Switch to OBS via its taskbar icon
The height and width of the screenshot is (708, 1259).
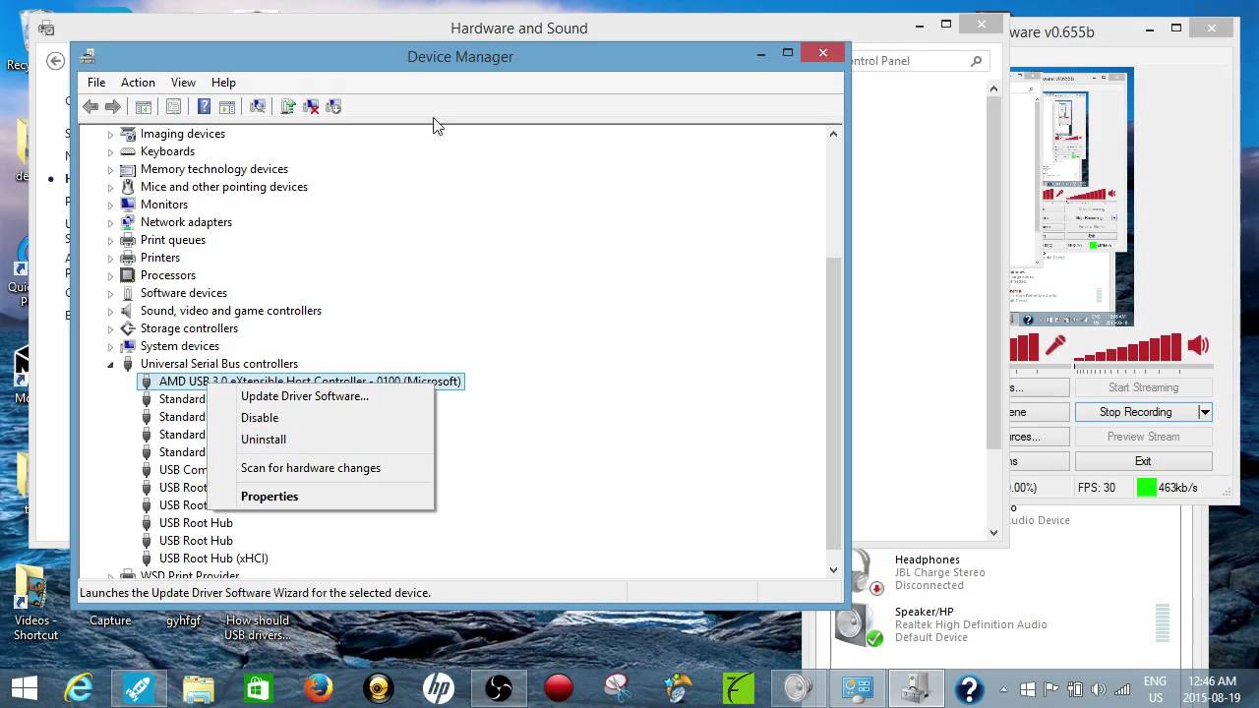pos(499,687)
